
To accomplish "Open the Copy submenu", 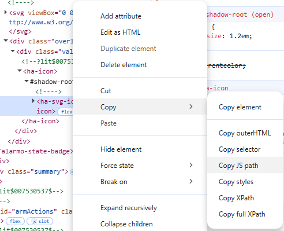I will click(x=140, y=107).
